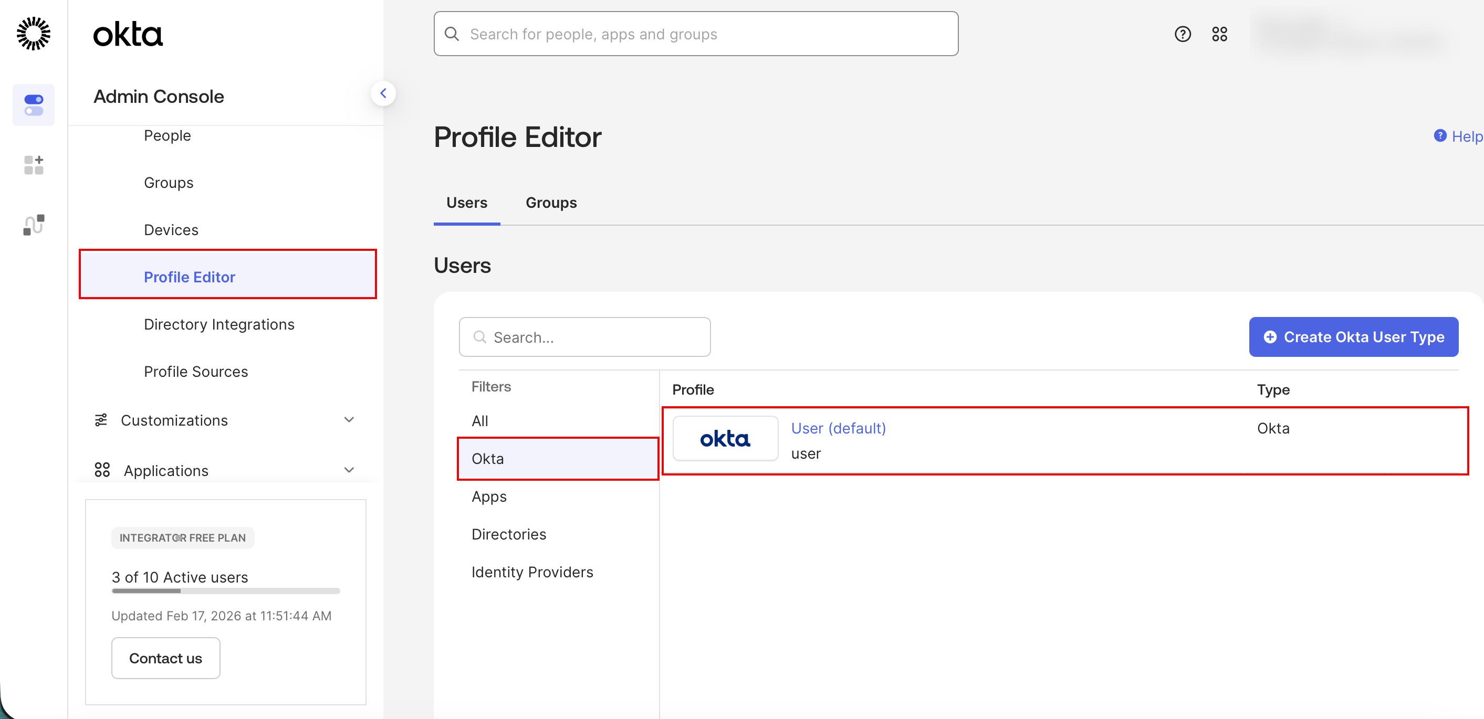
Task: Click the profile Search field
Action: [x=585, y=337]
